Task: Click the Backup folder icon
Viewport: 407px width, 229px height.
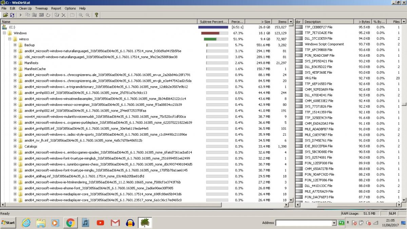Action: [x=20, y=45]
